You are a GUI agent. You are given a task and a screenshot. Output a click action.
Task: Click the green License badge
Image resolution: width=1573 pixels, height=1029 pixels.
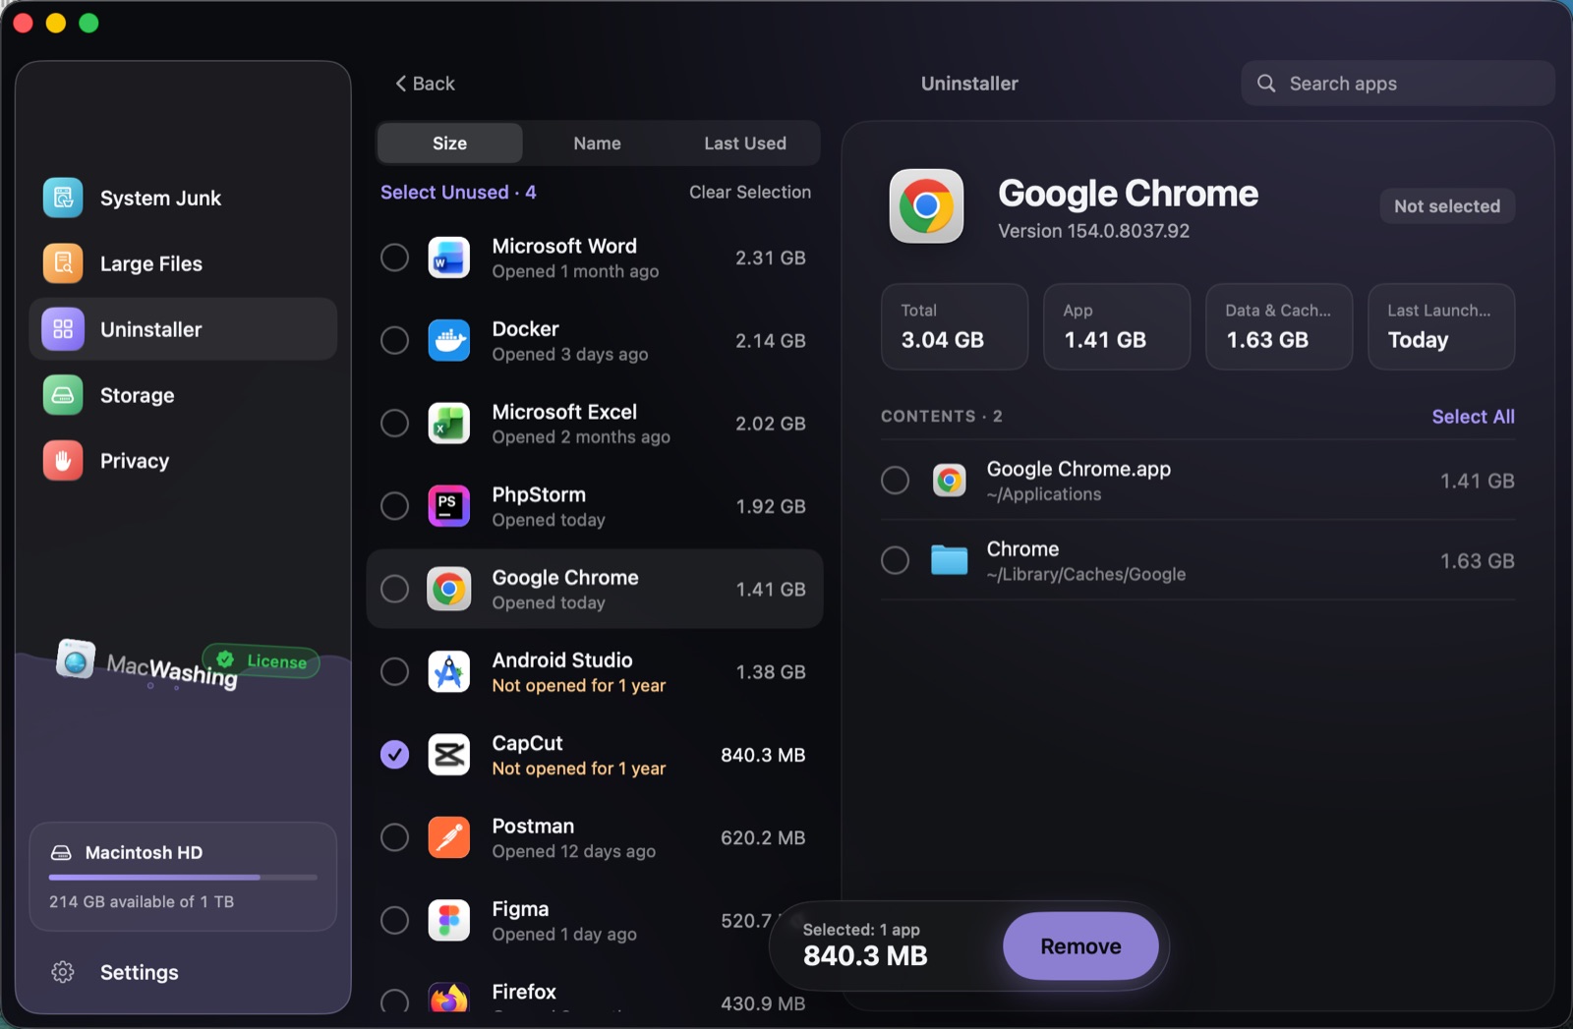(262, 660)
